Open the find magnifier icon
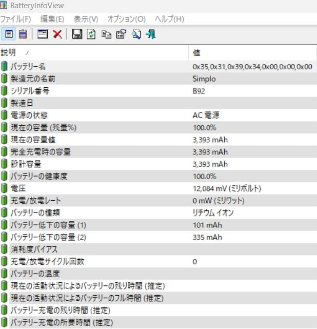The height and width of the screenshot is (329, 317). coord(136,34)
